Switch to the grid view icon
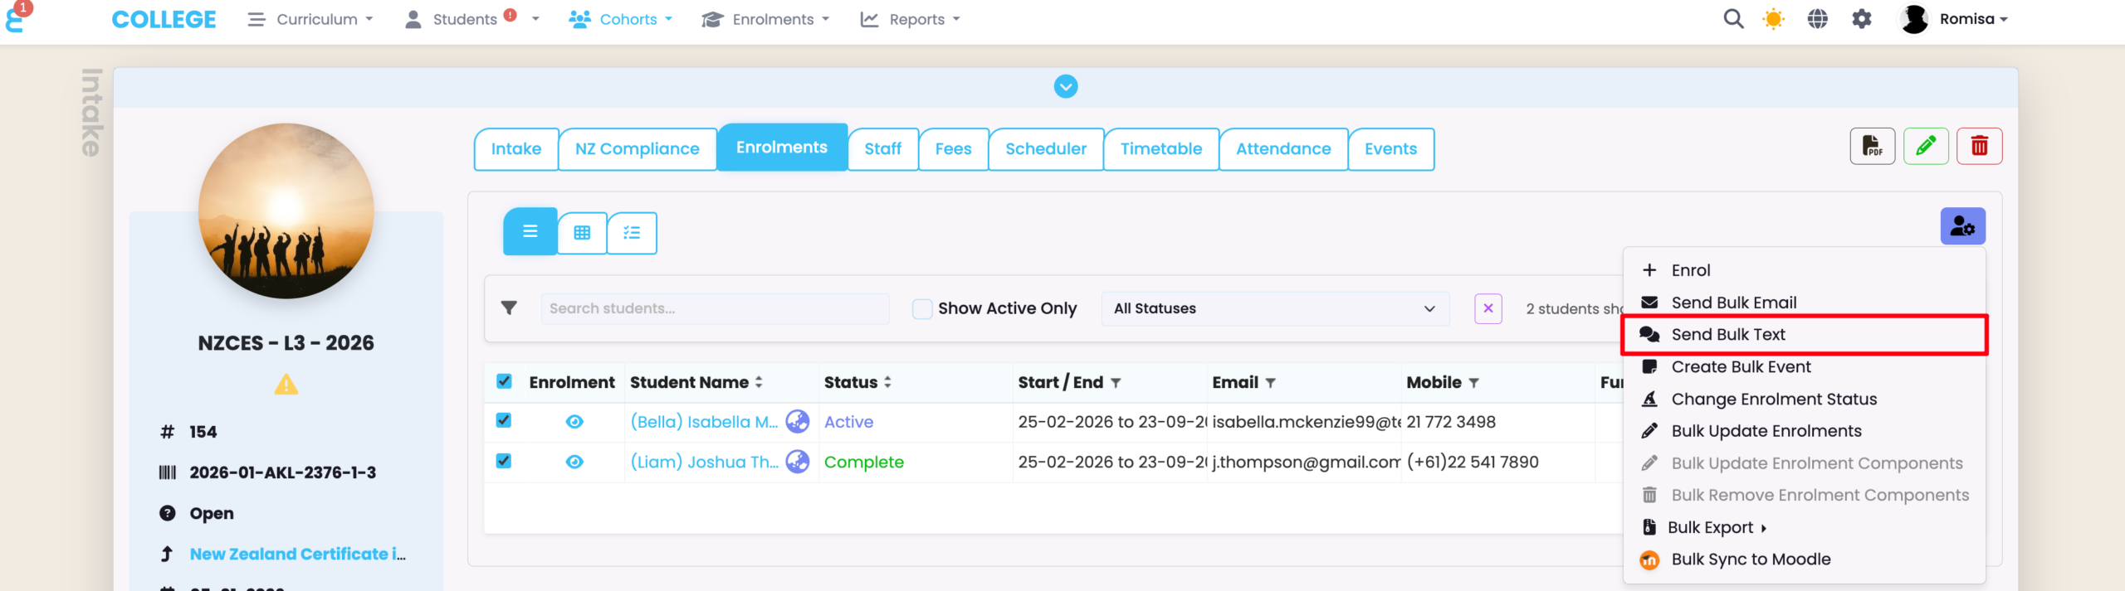The image size is (2125, 591). (582, 232)
